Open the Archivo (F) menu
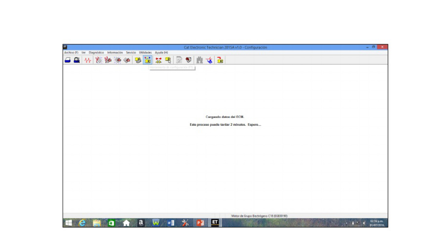 [71, 53]
